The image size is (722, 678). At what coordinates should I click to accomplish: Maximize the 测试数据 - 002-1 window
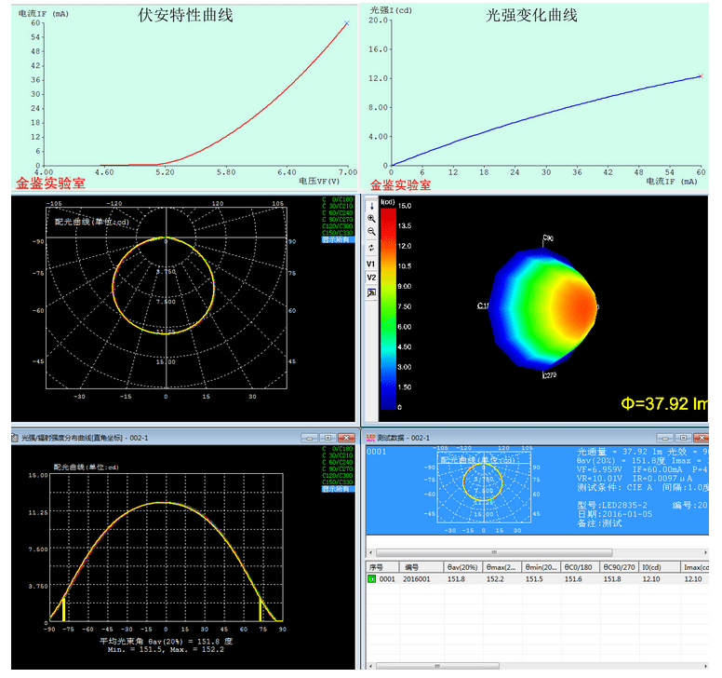[683, 438]
